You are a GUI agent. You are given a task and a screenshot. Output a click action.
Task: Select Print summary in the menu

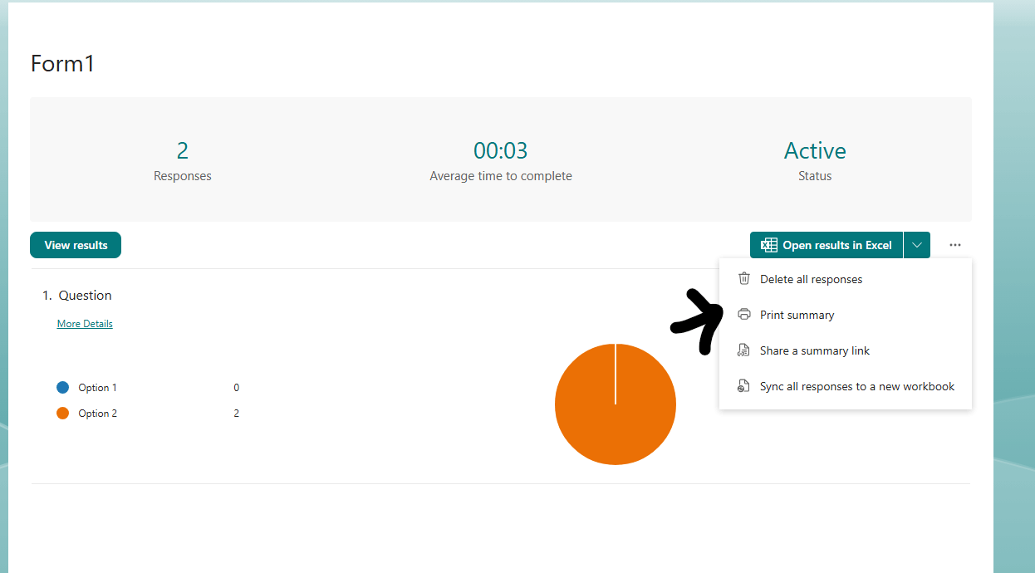tap(846, 315)
